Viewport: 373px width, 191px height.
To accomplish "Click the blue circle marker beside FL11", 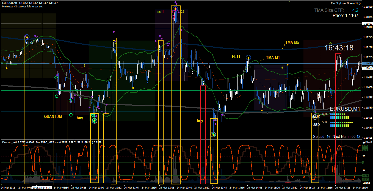I will (x=248, y=58).
